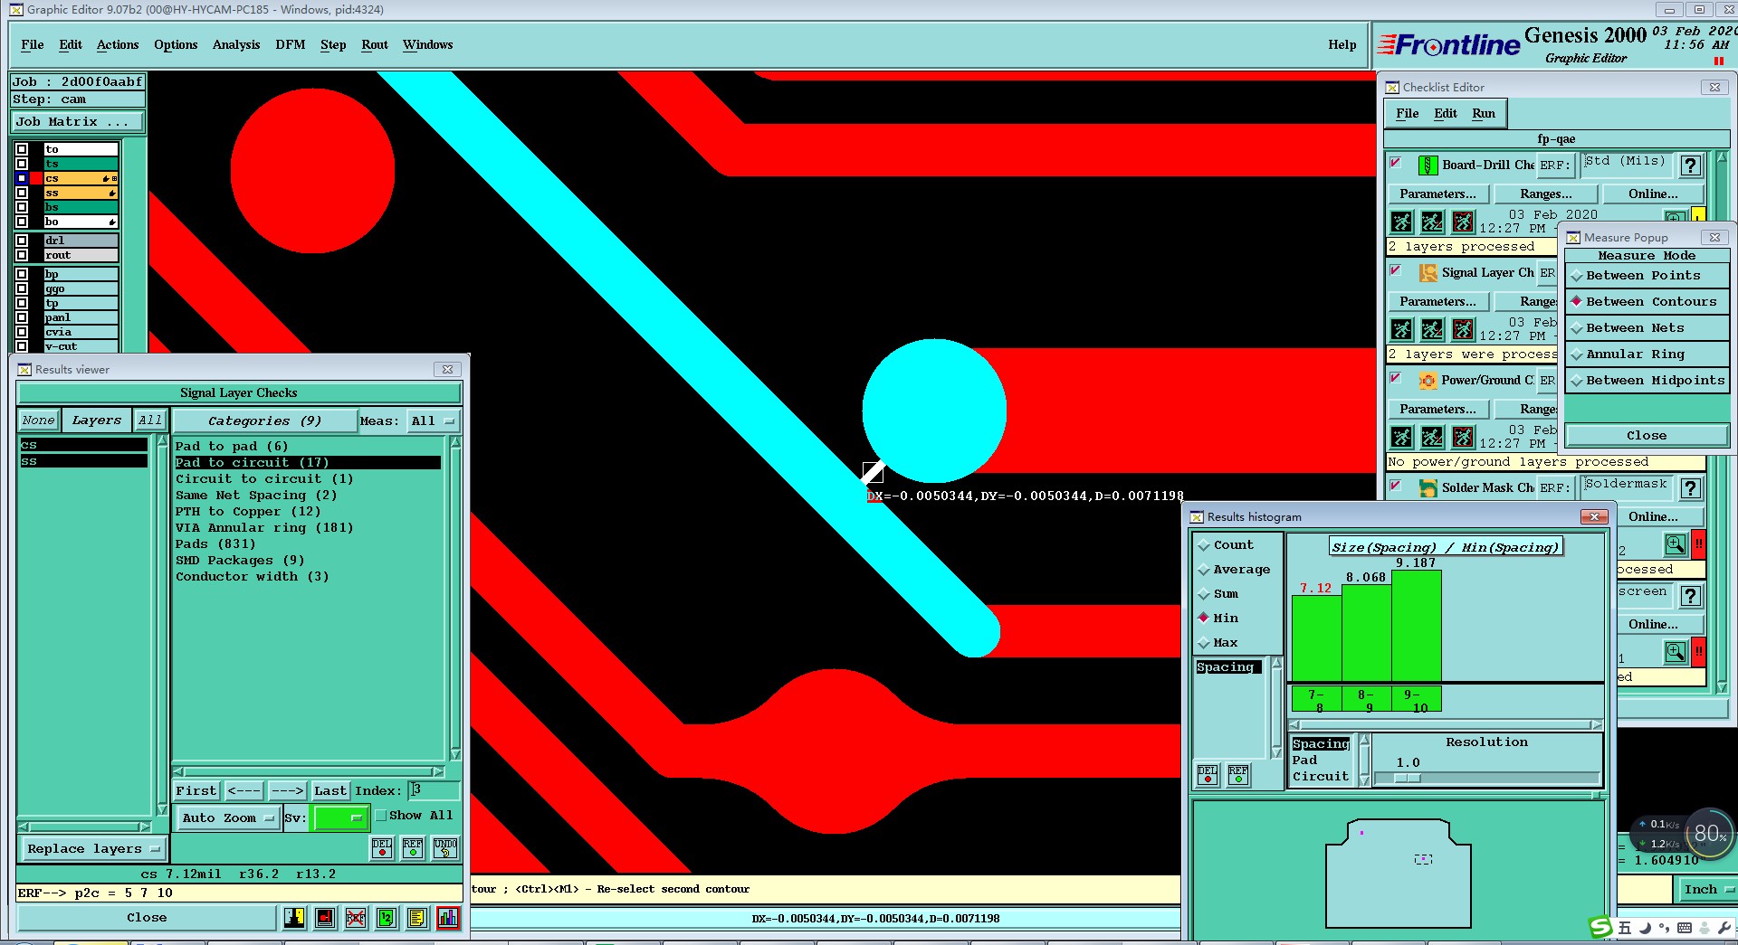Click the help question mark for Board-Drill Checks
1738x945 pixels.
[1690, 165]
